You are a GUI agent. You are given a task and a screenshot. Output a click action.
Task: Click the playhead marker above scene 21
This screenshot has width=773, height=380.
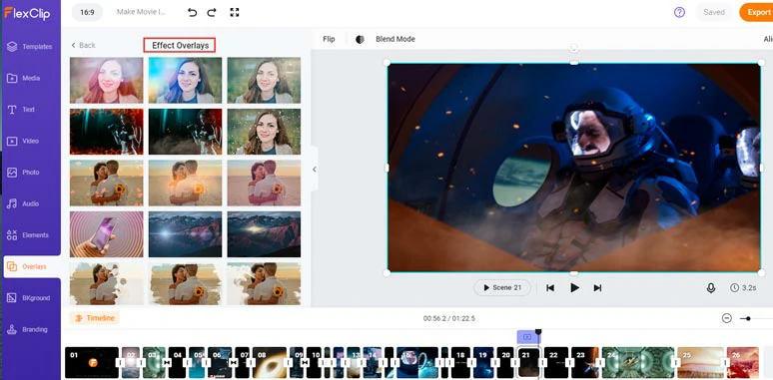[538, 332]
